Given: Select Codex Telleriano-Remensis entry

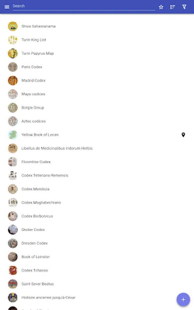Looking at the screenshot, I should pos(97,175).
